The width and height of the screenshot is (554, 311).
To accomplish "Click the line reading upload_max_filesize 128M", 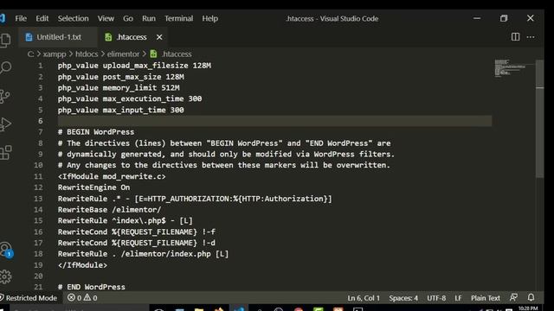I will (134, 66).
